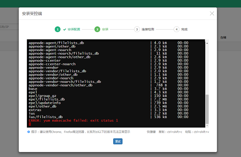Click the 重试 retry button
This screenshot has width=241, height=157.
click(118, 141)
